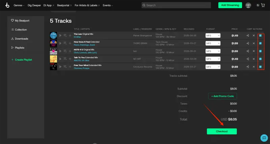This screenshot has height=144, width=270.
Task: Move HOTS 4 U to another cart
Action: pyautogui.click(x=248, y=51)
